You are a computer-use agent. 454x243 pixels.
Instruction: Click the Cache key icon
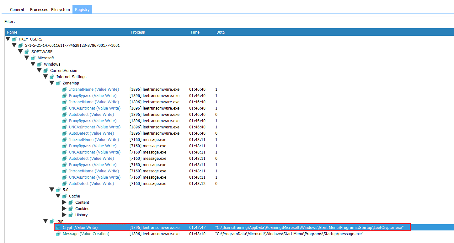click(x=64, y=196)
